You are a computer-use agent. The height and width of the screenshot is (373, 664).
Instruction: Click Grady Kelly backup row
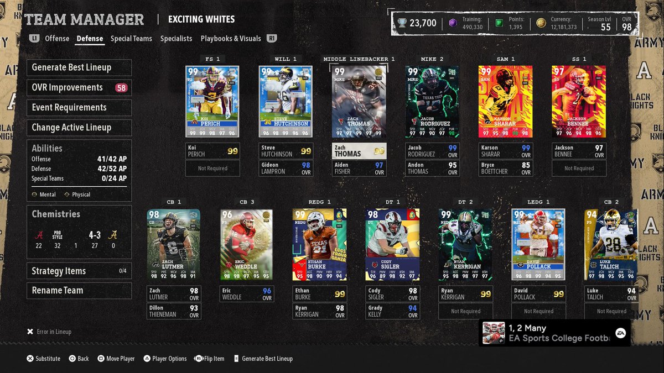(393, 311)
